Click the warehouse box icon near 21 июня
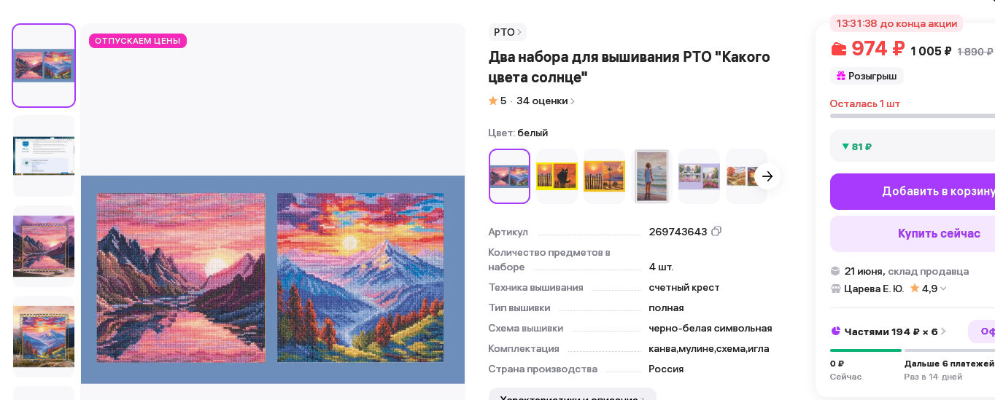 [x=835, y=271]
